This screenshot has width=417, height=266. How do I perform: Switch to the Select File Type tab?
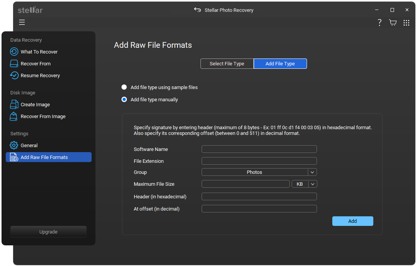227,64
